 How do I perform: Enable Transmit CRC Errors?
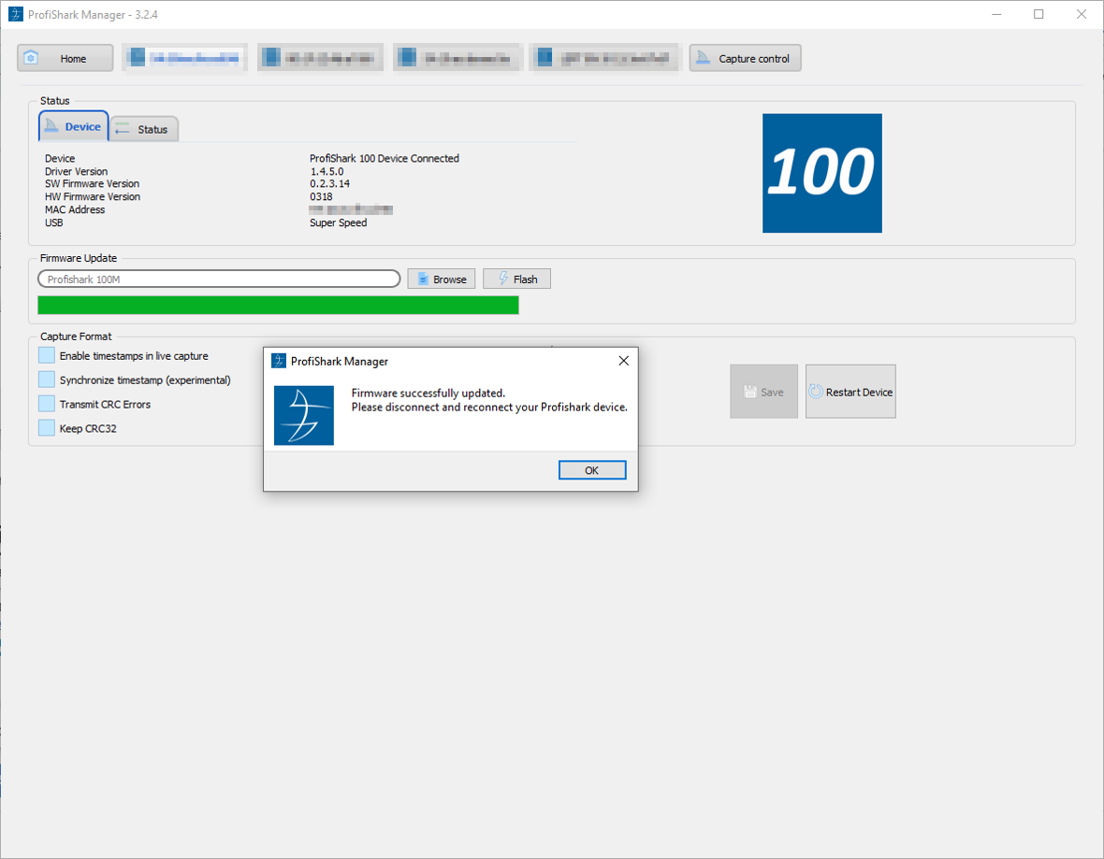point(46,404)
